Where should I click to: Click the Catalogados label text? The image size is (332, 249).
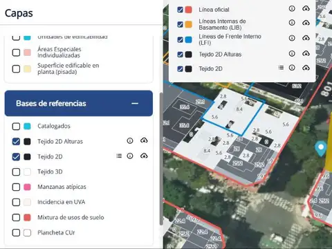pyautogui.click(x=54, y=126)
